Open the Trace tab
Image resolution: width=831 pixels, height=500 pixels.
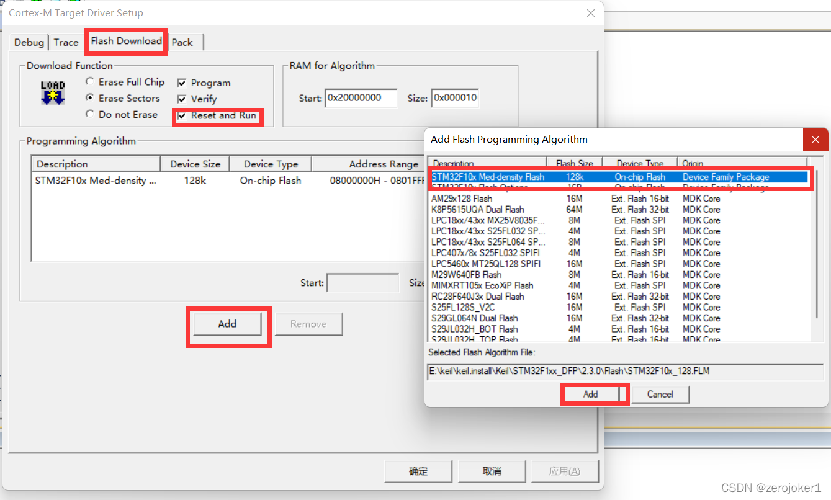[x=66, y=42]
